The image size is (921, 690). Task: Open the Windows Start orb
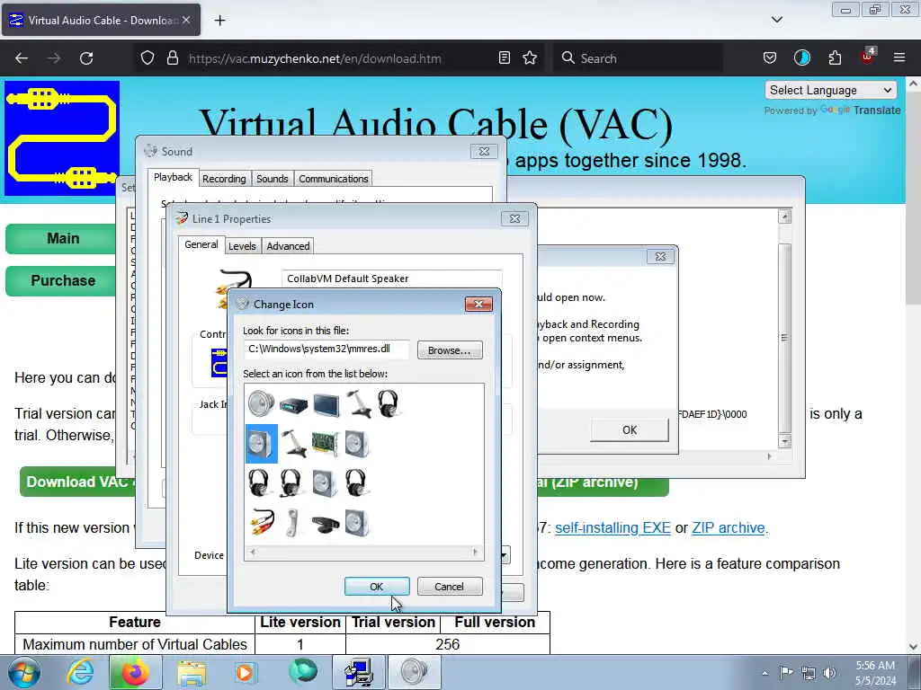[x=24, y=672]
